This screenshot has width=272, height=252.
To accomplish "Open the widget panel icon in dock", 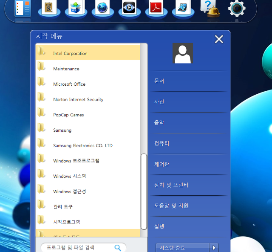I will click(x=23, y=9).
